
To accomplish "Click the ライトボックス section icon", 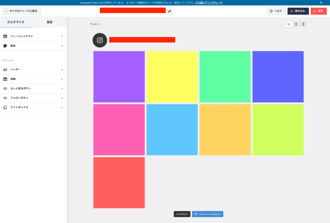I will (5, 107).
